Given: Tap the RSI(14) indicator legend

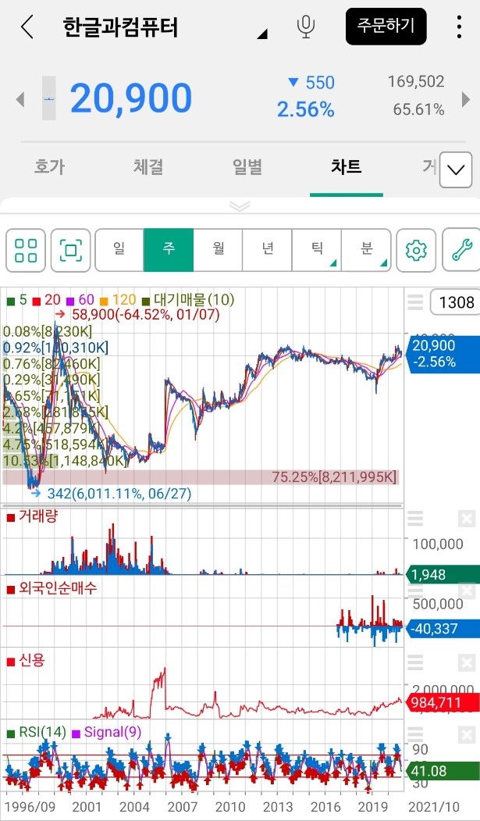Looking at the screenshot, I should [x=36, y=733].
